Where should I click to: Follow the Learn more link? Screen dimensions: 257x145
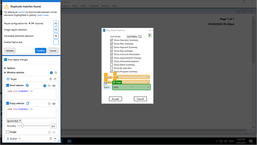tap(43, 15)
